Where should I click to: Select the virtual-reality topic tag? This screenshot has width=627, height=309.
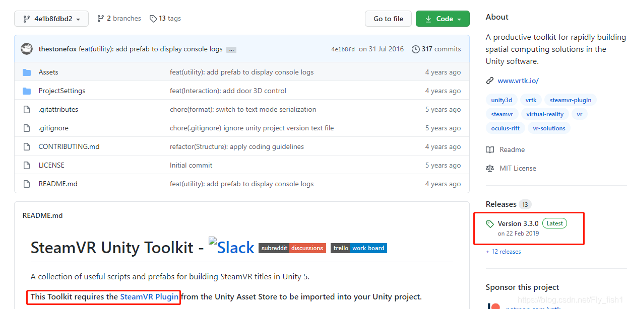coord(545,114)
